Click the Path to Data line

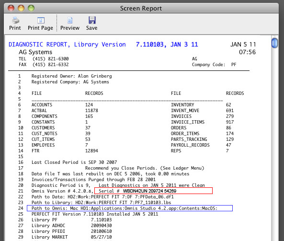tap(102, 197)
